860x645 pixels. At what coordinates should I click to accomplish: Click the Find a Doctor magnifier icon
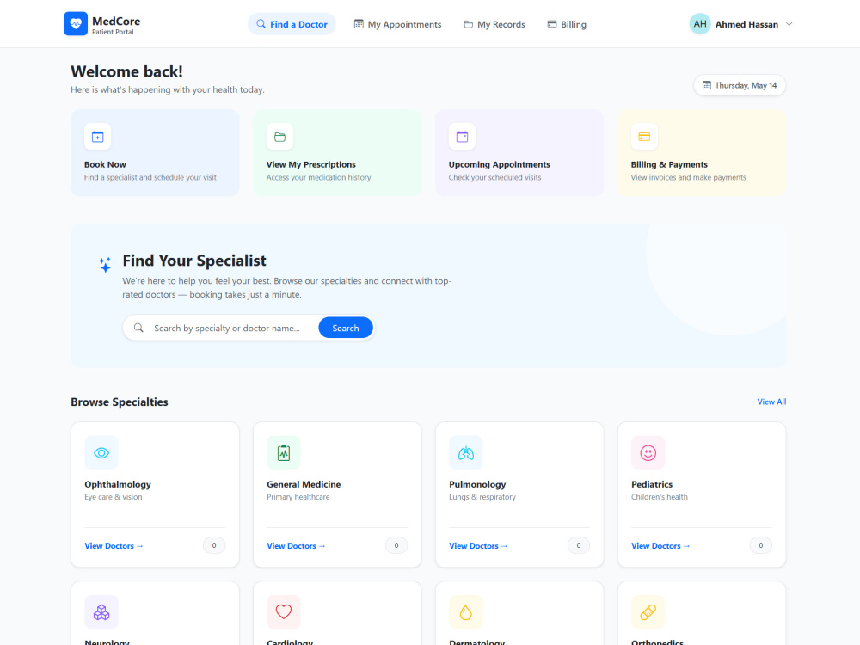261,24
